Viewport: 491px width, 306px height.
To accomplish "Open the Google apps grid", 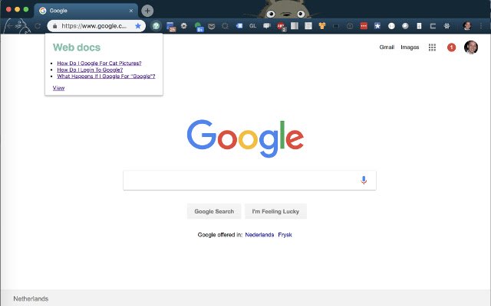I will [432, 47].
